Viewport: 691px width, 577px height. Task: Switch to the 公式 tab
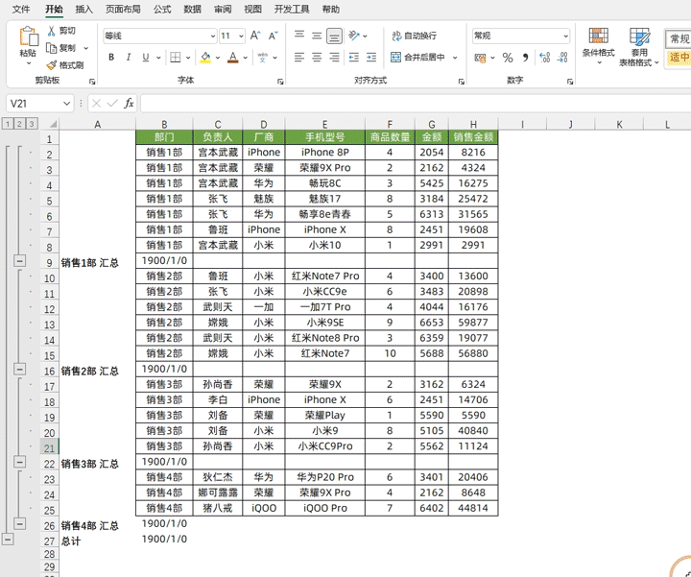(162, 10)
